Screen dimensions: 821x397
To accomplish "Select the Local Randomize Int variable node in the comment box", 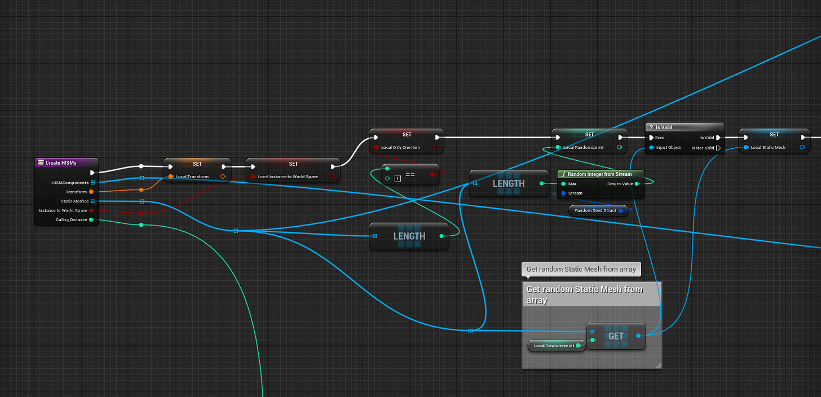I will (557, 346).
